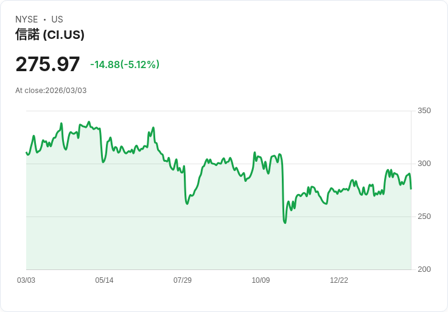Click the NYSE exchange label
The width and height of the screenshot is (448, 312).
point(27,19)
